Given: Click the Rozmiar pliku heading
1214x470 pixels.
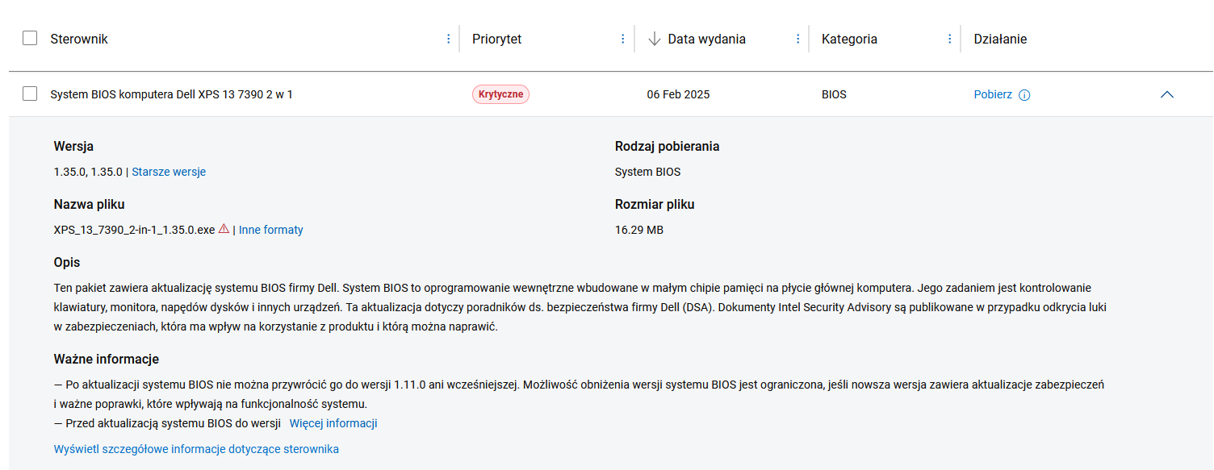Looking at the screenshot, I should click(655, 205).
